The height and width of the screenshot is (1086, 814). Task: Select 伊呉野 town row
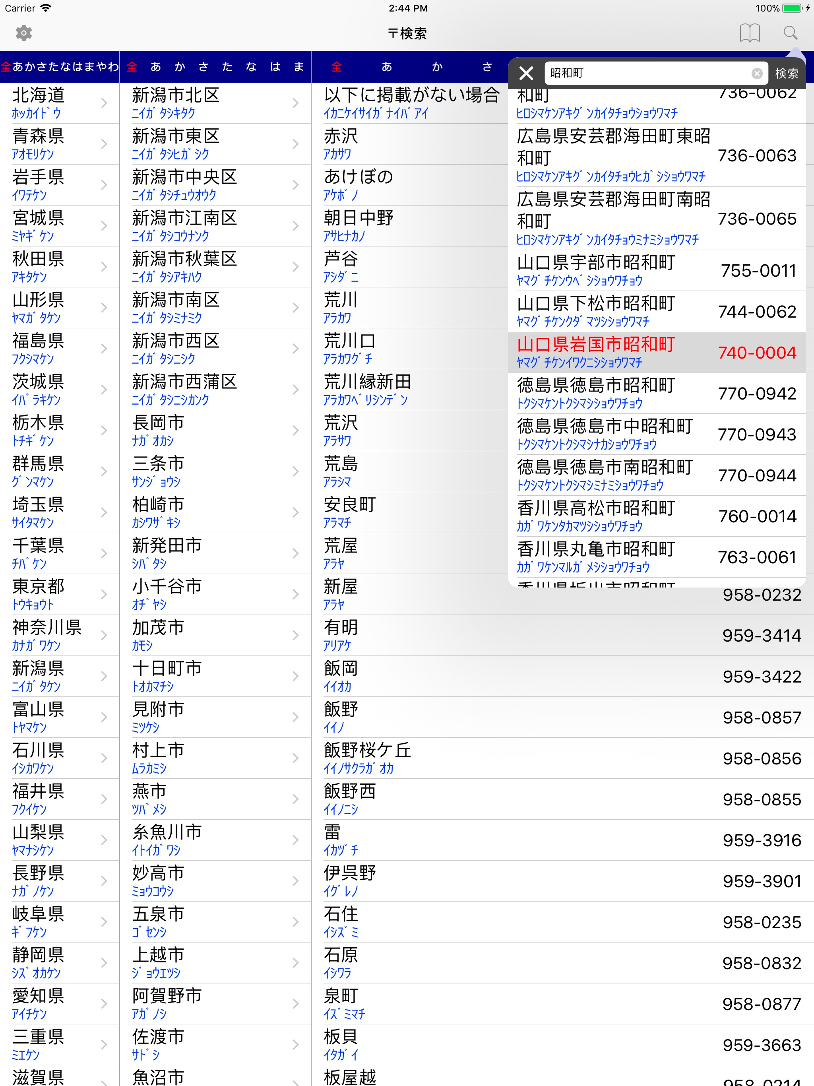tap(563, 881)
